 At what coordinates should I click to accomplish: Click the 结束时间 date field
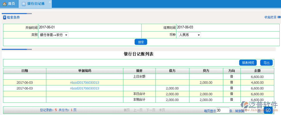228,27
